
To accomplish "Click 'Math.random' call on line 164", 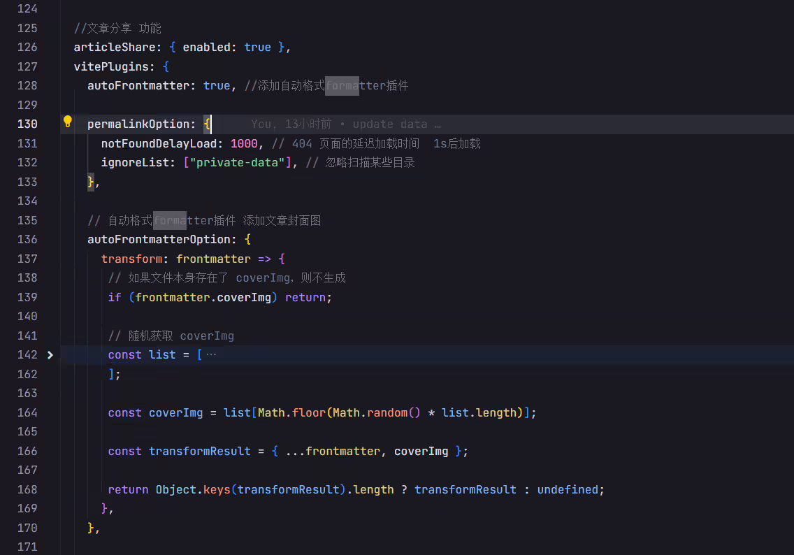I will (370, 412).
